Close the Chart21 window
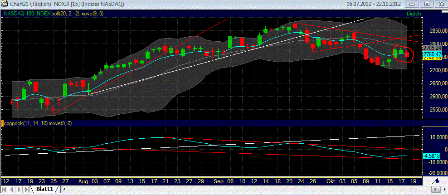This screenshot has height=195, width=448. pyautogui.click(x=441, y=4)
